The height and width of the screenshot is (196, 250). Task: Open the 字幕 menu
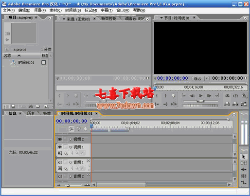(x=107, y=10)
